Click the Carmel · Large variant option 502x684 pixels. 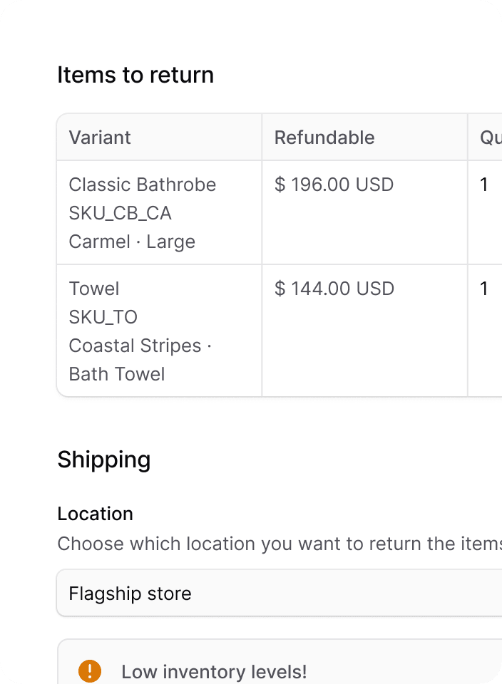tap(132, 242)
